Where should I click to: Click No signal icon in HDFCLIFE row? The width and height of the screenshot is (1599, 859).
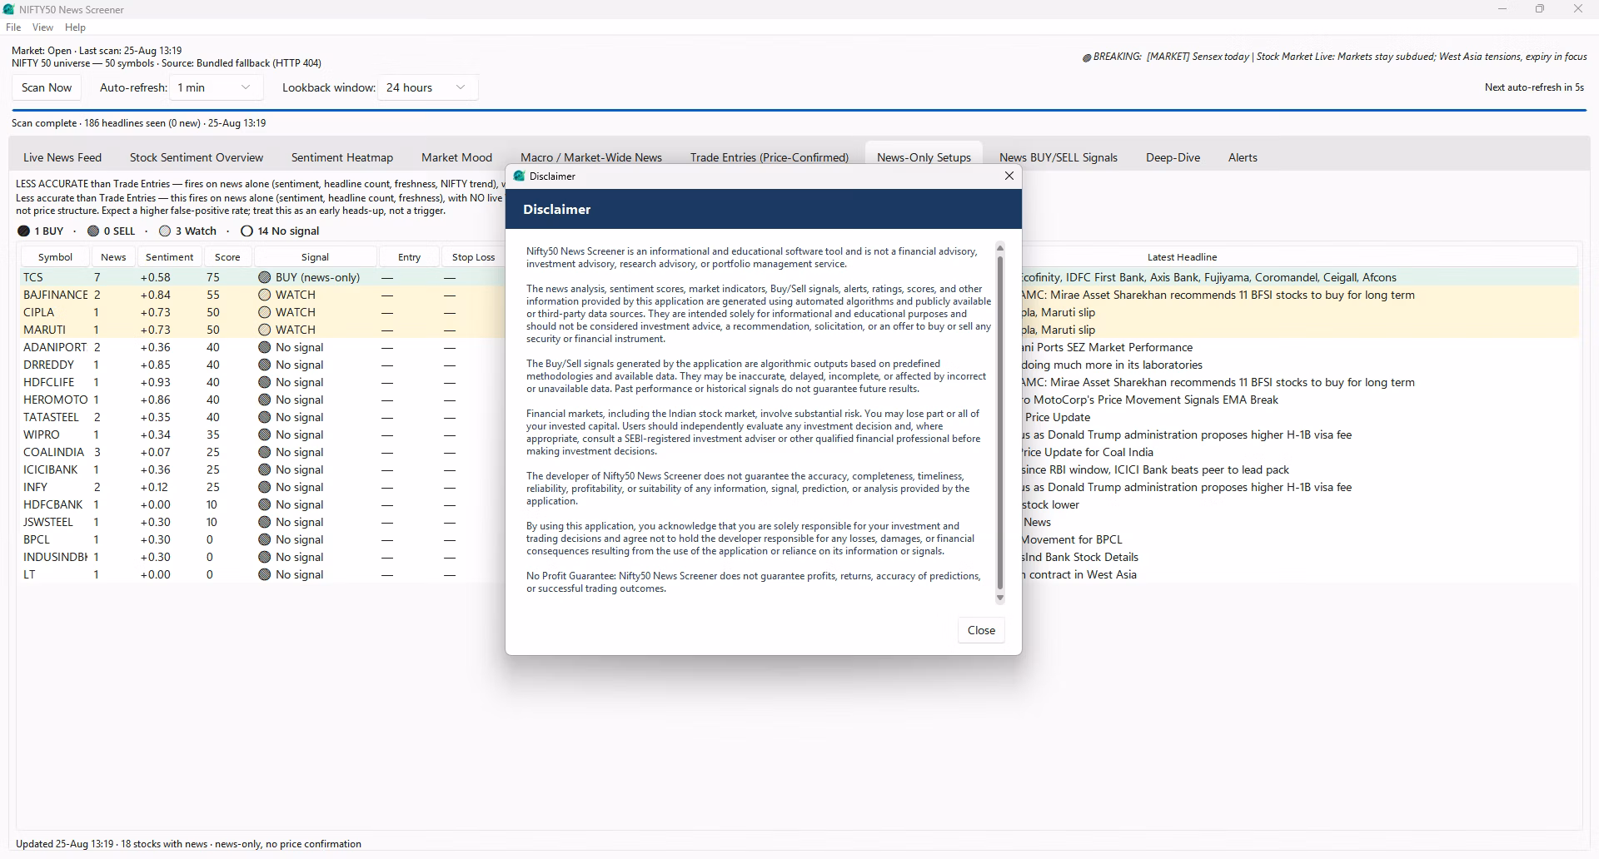click(264, 382)
